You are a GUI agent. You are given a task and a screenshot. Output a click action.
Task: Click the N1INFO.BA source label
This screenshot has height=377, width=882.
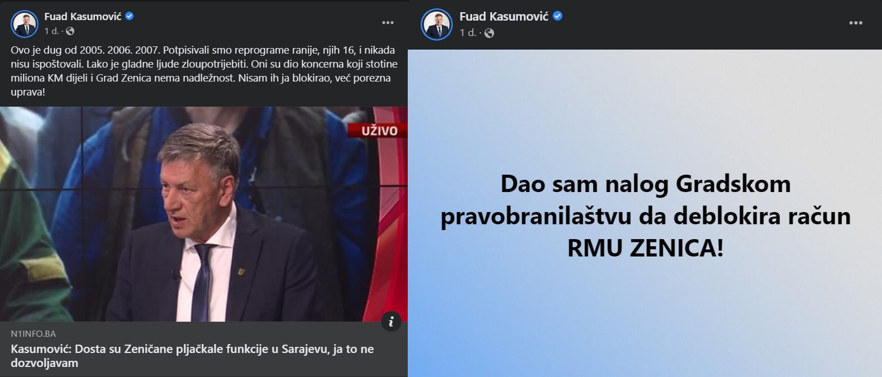point(34,334)
